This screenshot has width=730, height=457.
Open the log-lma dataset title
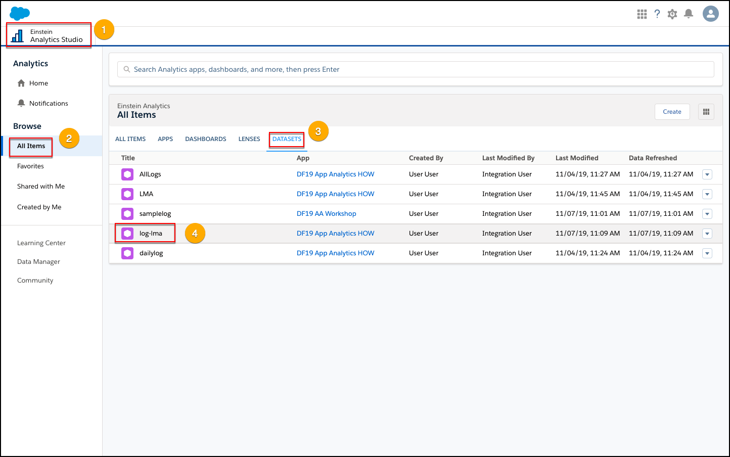(151, 234)
